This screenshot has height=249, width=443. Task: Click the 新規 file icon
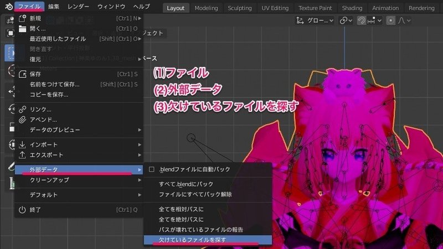click(22, 18)
